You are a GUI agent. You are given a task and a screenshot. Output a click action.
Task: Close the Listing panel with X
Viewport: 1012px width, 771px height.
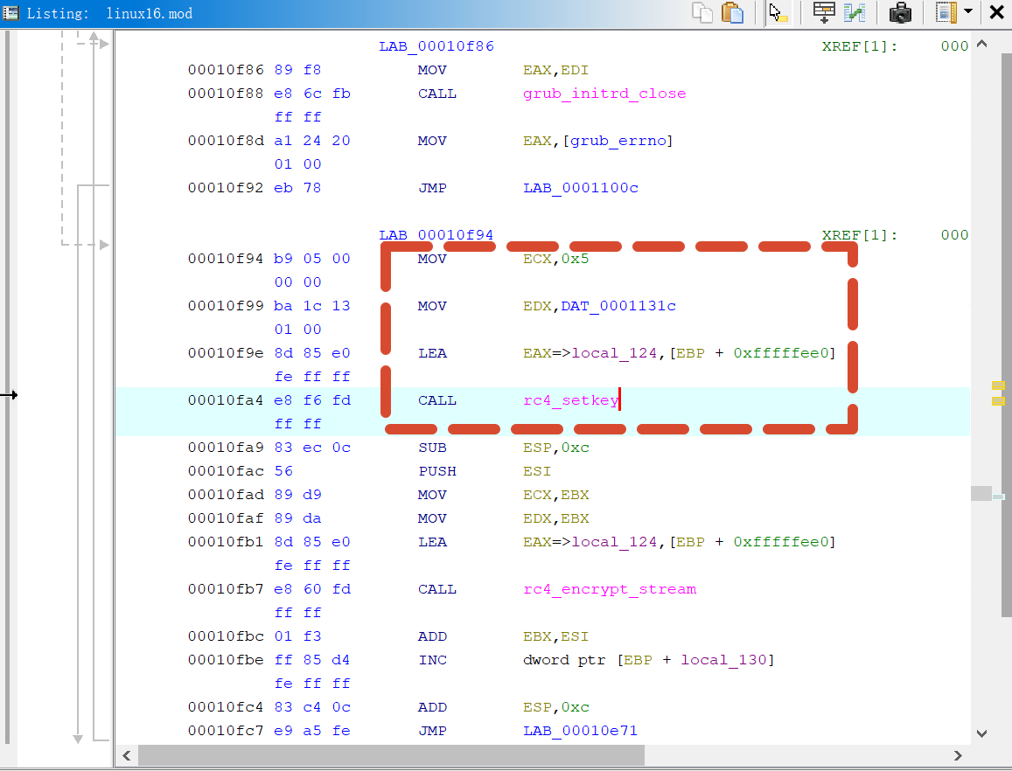pos(996,12)
